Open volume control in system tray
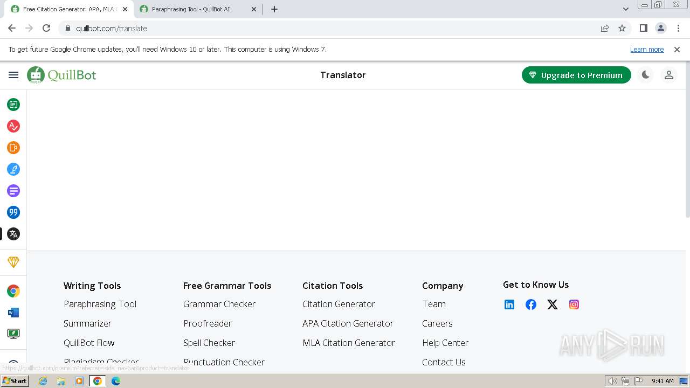 tap(612, 381)
